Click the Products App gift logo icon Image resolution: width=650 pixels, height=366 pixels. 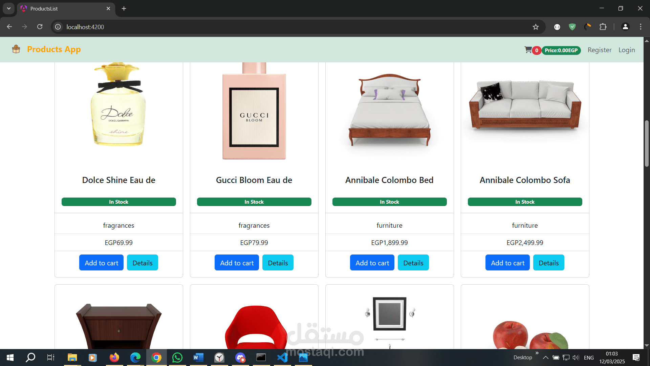[x=16, y=49]
